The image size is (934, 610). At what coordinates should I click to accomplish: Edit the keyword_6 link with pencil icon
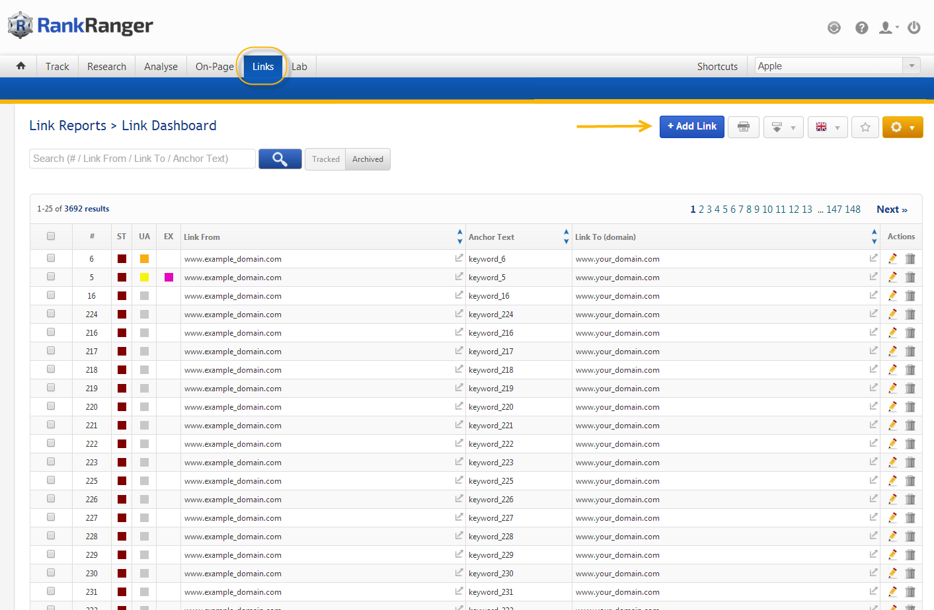tap(892, 259)
